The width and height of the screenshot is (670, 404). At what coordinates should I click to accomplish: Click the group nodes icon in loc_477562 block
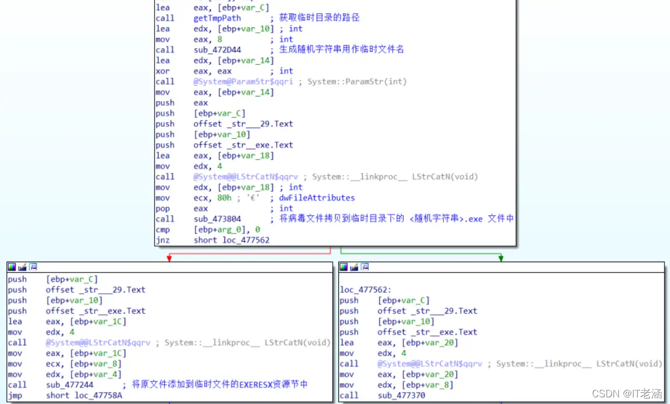(365, 267)
